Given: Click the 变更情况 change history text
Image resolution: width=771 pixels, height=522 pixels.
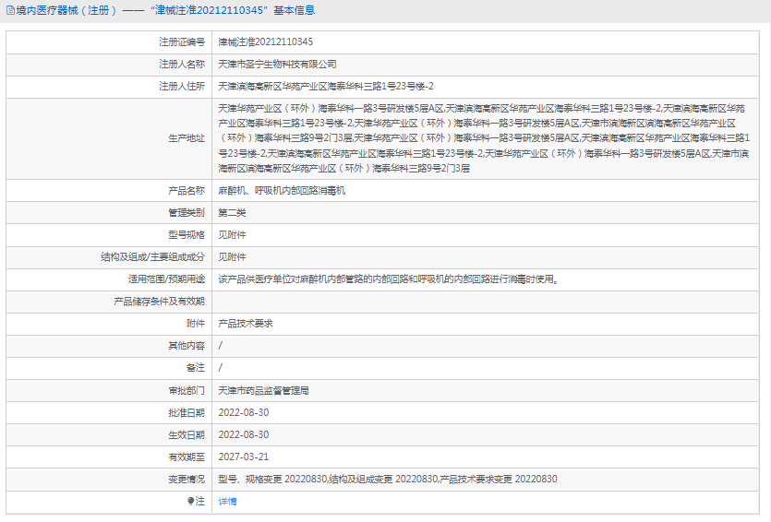Looking at the screenshot, I should click(x=387, y=479).
